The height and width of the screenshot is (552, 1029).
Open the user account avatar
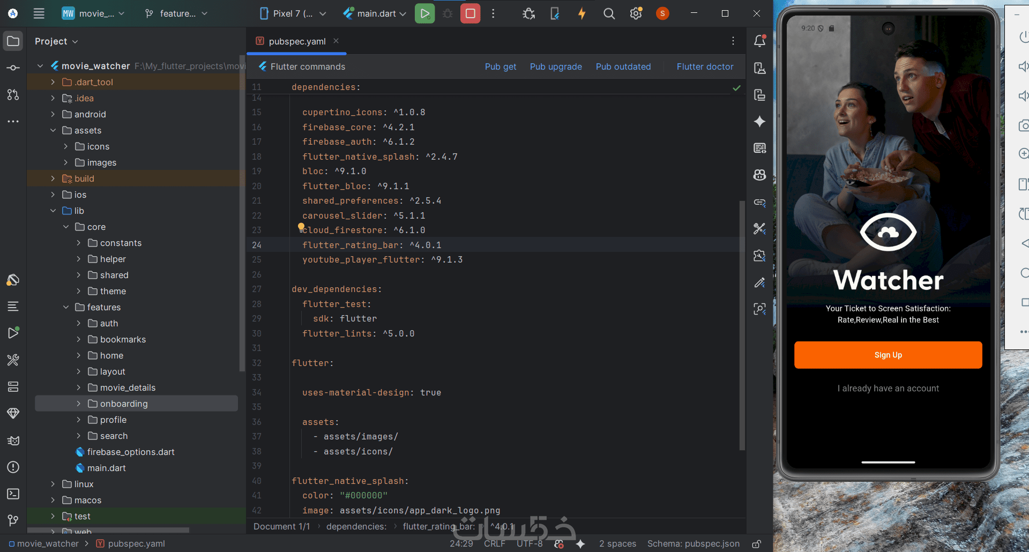pos(662,13)
